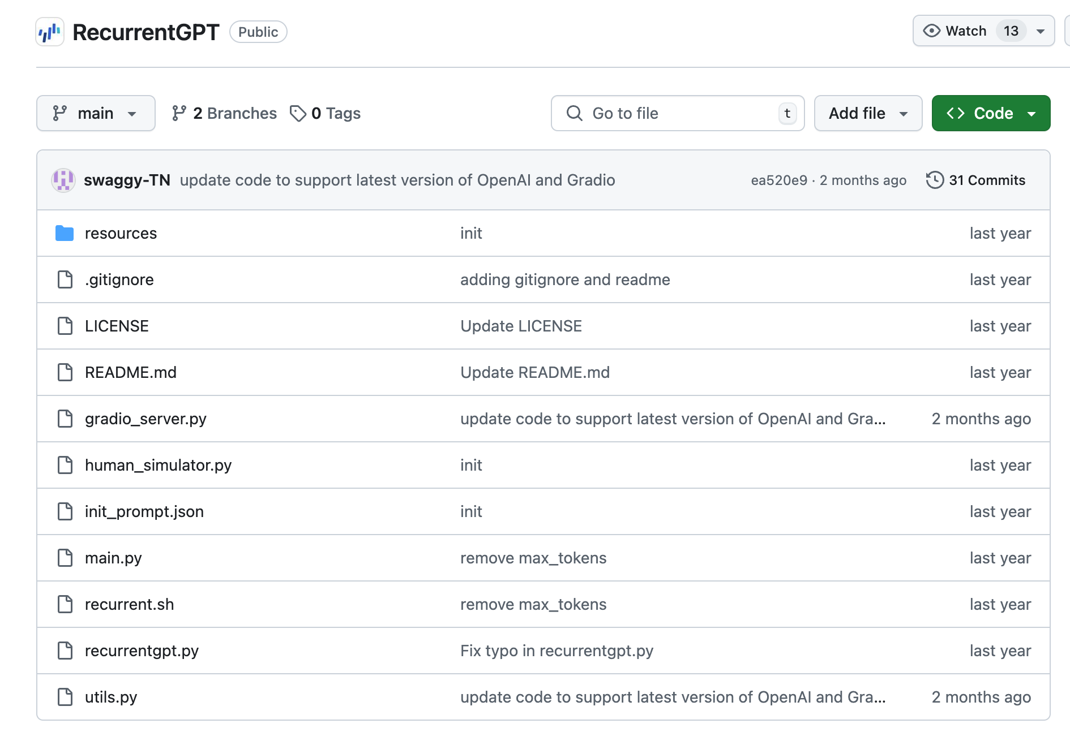Click the file icon beside main.py
1070x732 pixels.
(x=65, y=558)
